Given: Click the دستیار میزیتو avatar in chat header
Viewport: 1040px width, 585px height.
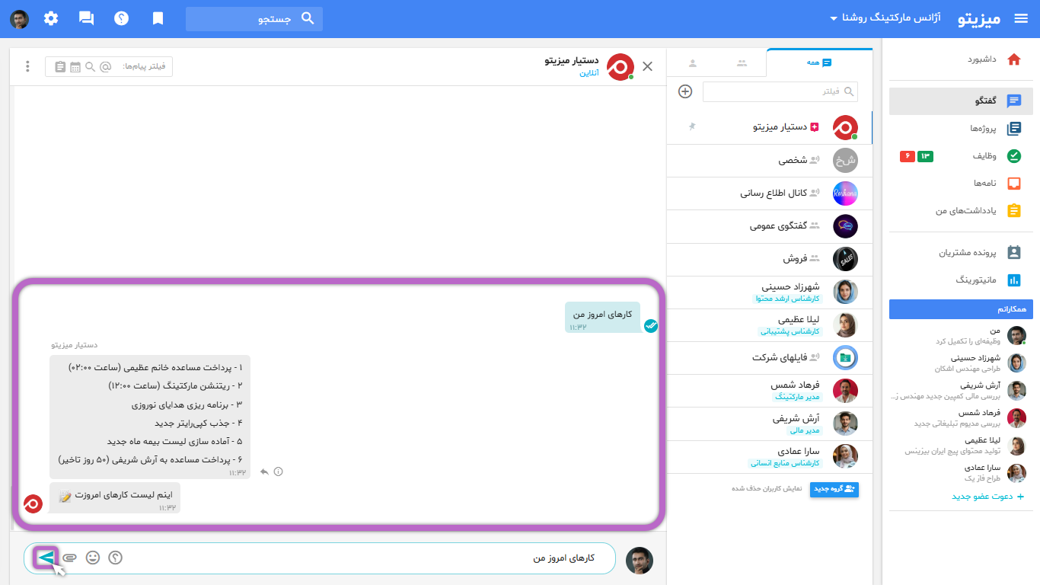Looking at the screenshot, I should tap(620, 67).
